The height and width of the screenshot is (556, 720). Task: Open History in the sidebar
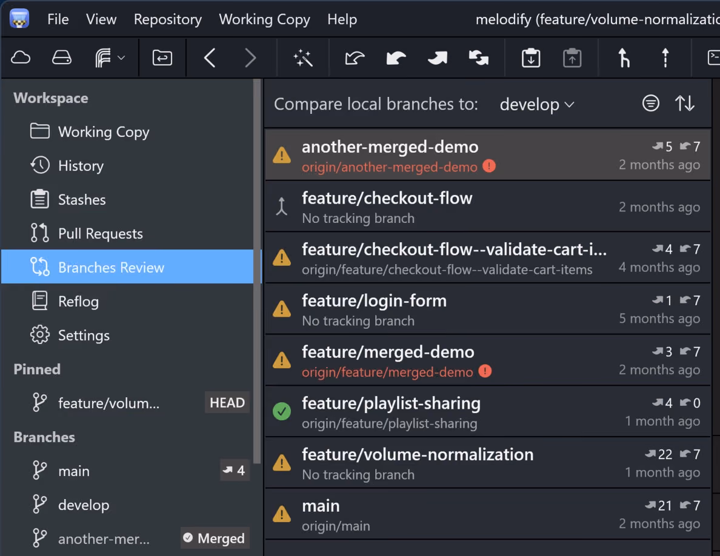pyautogui.click(x=127, y=165)
